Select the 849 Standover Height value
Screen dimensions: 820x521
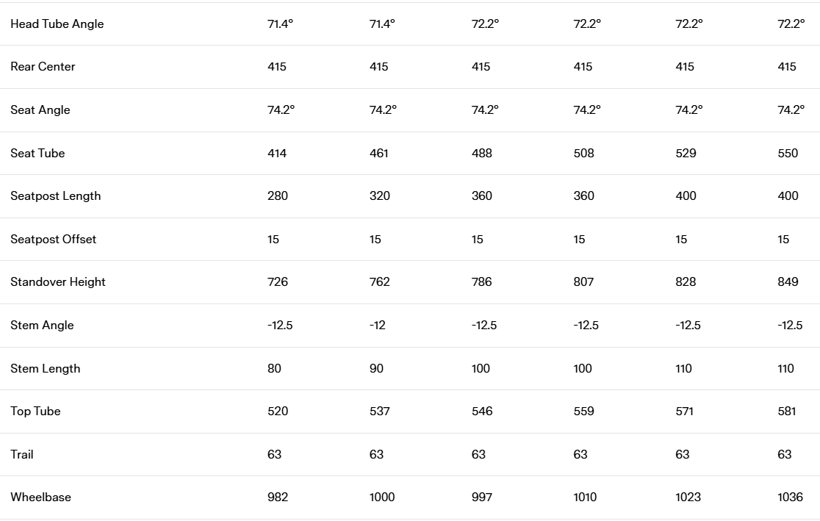click(x=788, y=282)
